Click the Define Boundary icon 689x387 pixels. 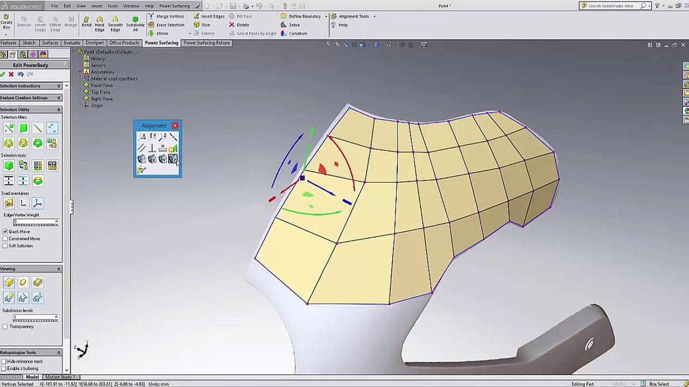(284, 16)
